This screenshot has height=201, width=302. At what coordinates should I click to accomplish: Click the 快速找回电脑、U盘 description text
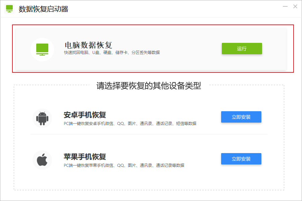pyautogui.click(x=112, y=53)
